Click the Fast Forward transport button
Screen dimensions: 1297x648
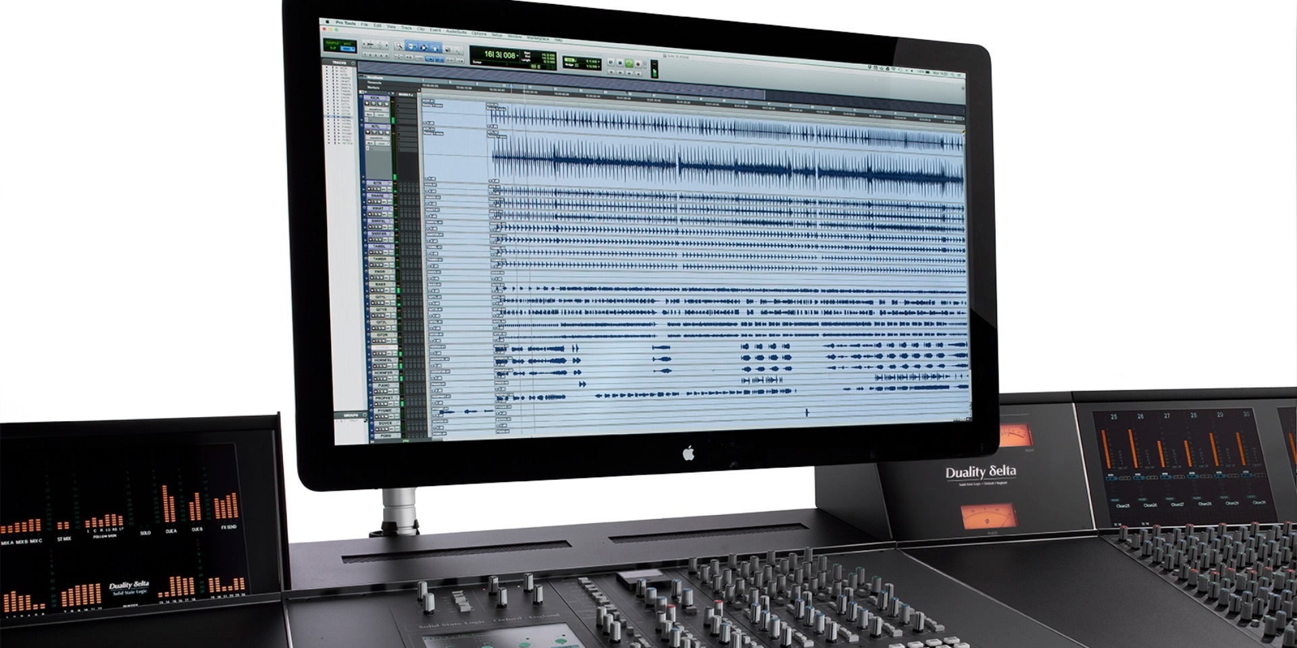[629, 73]
